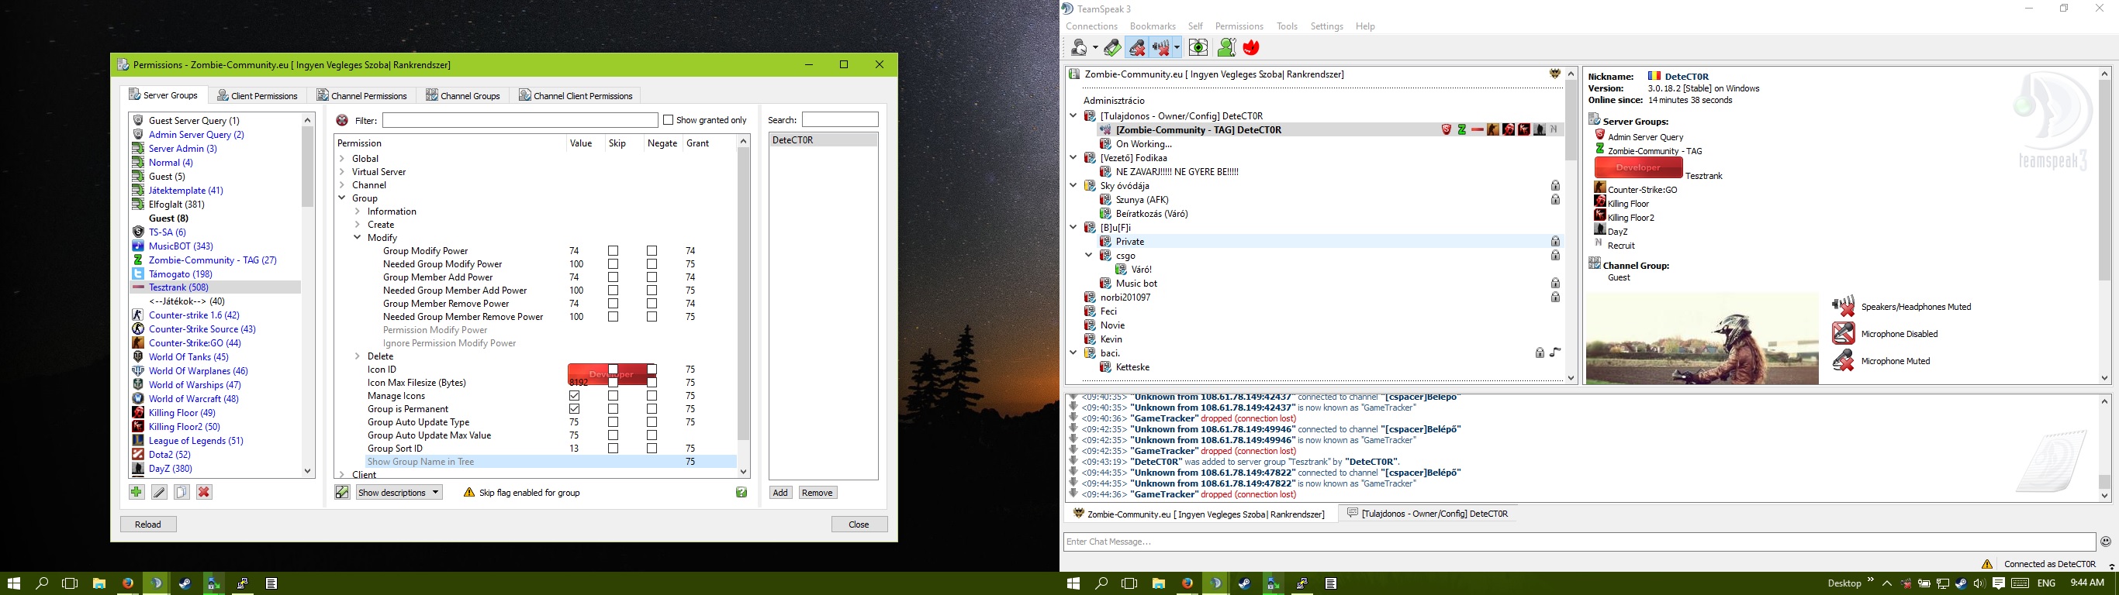Check Skip for Group Modify Power
The width and height of the screenshot is (2119, 595).
point(613,252)
